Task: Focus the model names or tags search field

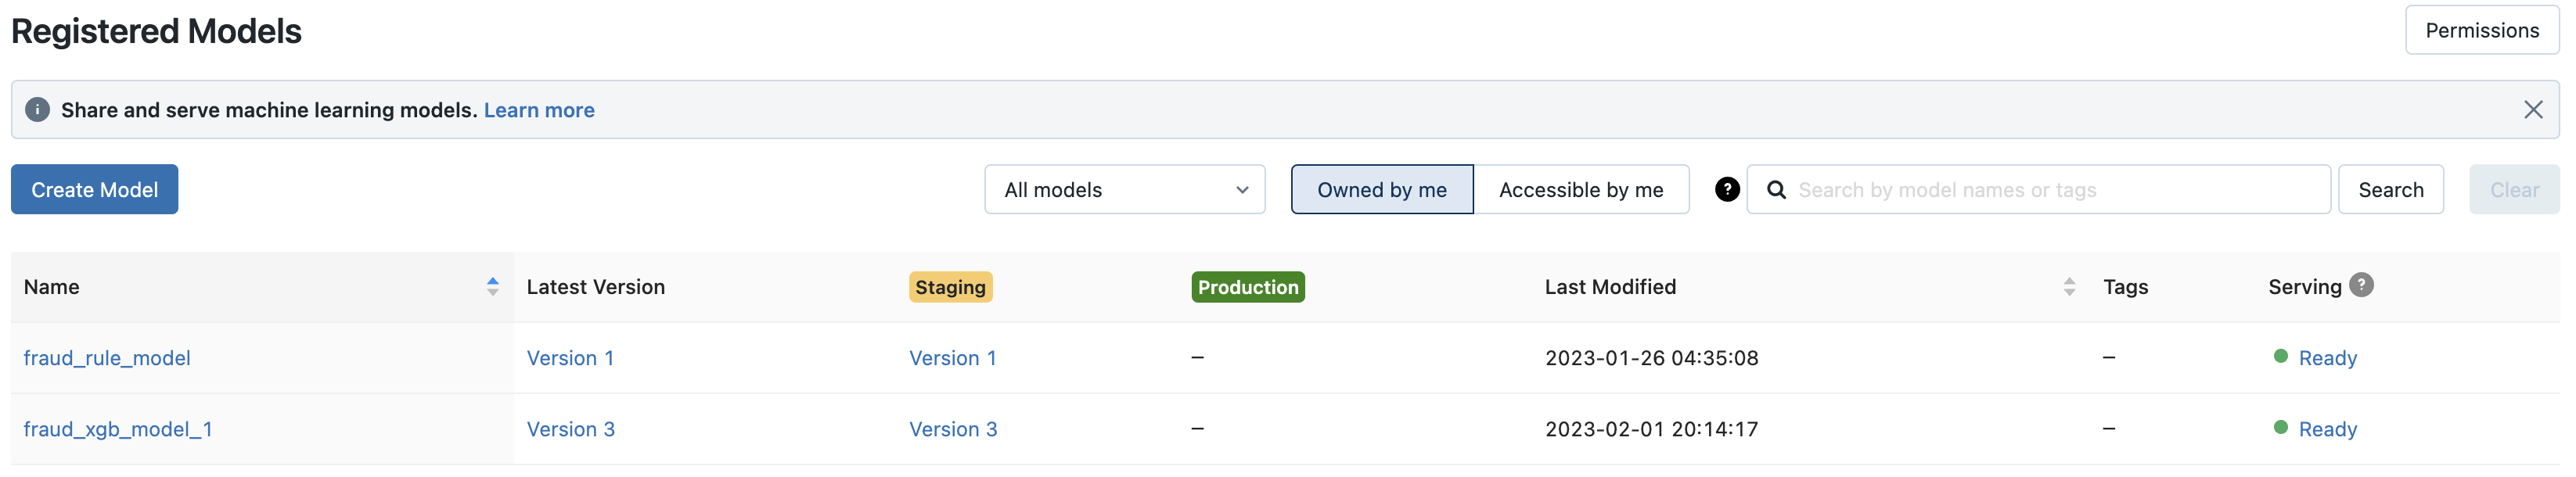Action: click(2050, 190)
